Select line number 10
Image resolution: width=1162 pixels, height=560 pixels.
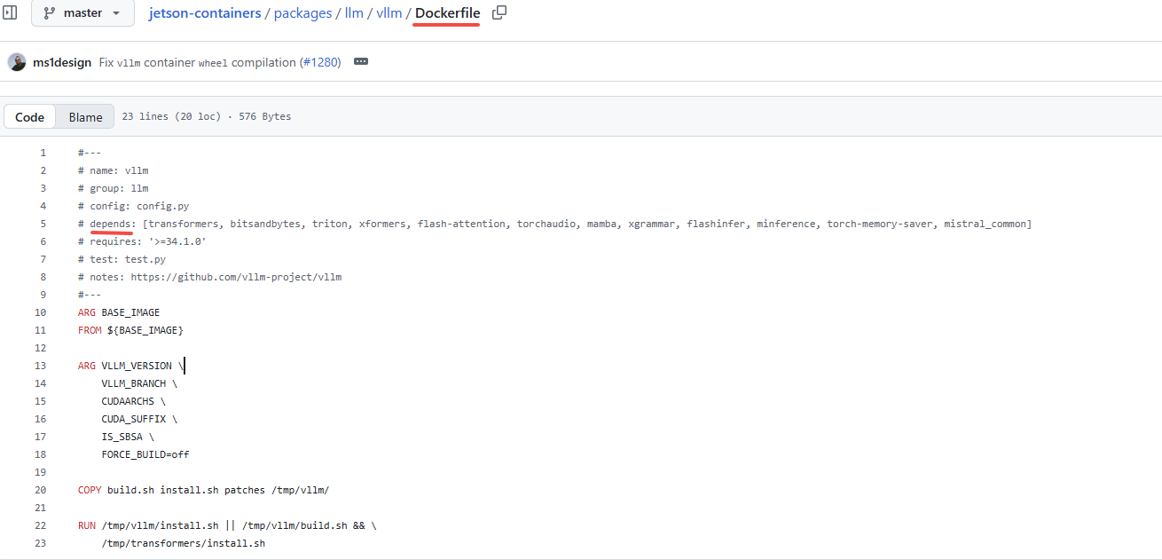pyautogui.click(x=40, y=312)
